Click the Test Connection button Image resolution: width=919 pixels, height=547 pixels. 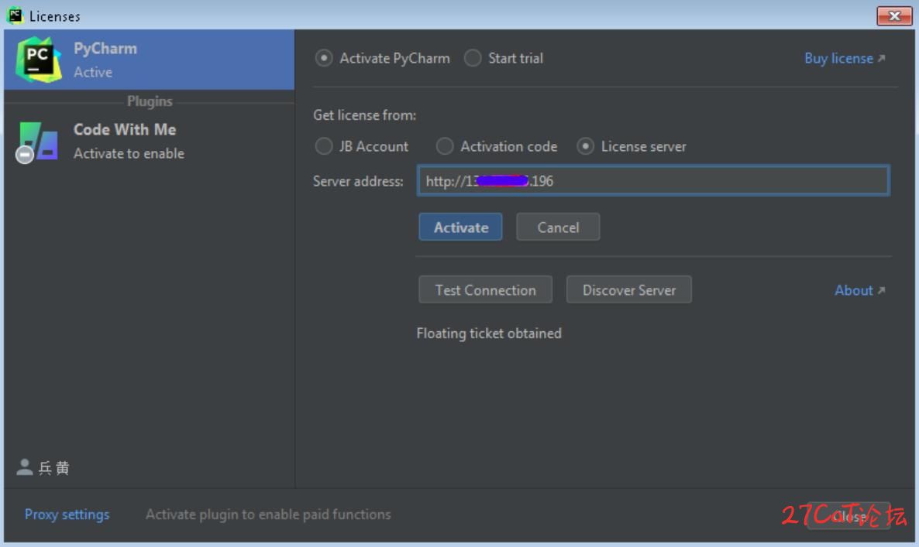point(485,289)
